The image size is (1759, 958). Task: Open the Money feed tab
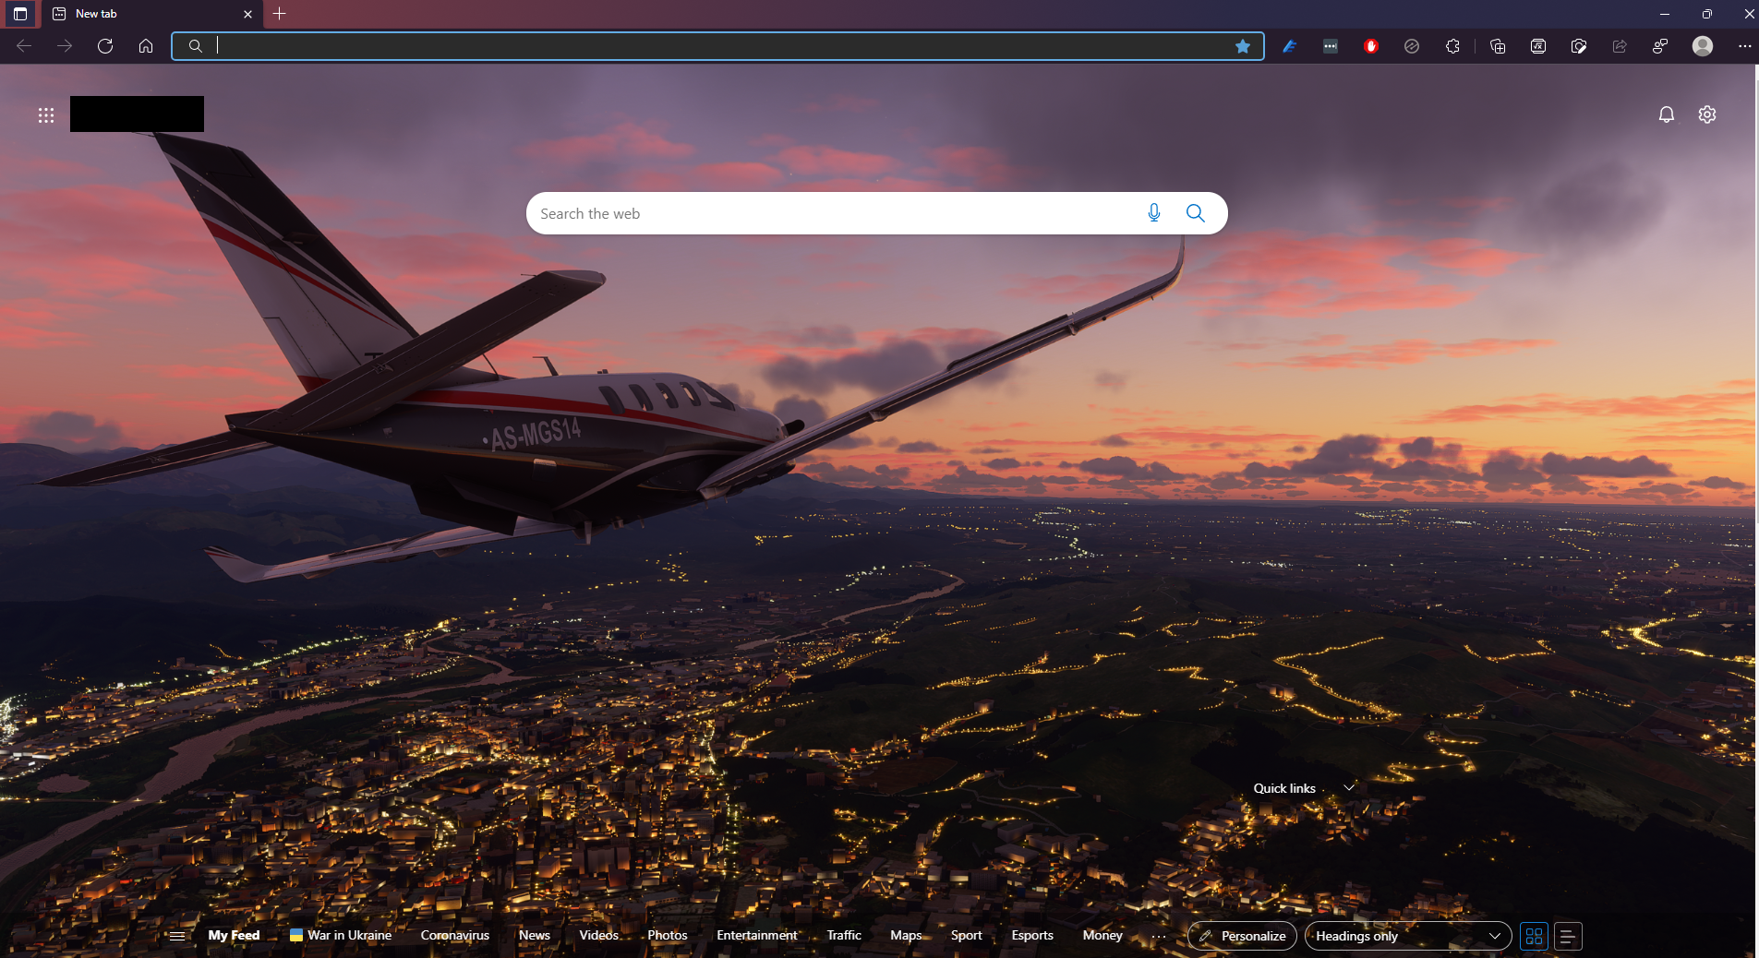pos(1102,935)
